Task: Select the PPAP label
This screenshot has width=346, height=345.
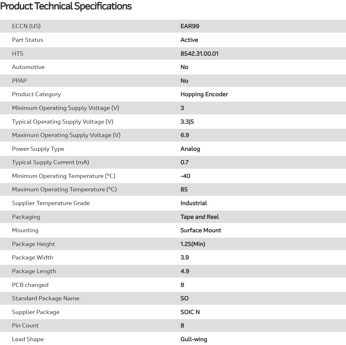Action: pyautogui.click(x=19, y=81)
